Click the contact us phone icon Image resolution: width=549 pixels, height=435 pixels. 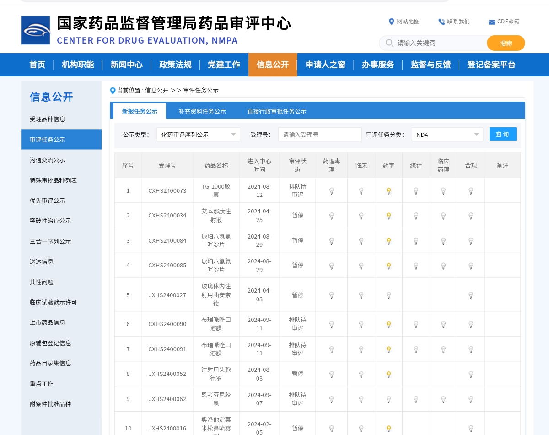pyautogui.click(x=441, y=22)
